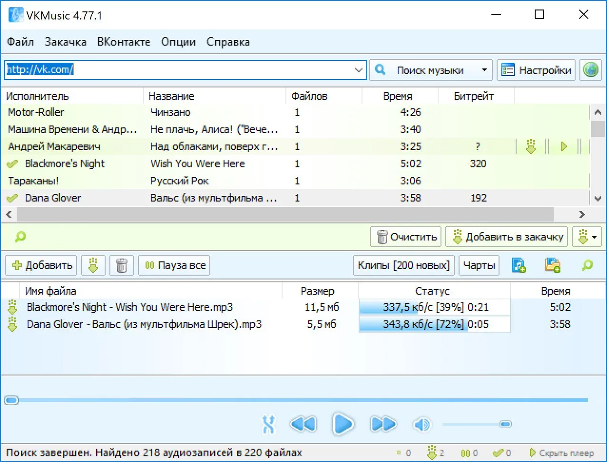Screen dimensions: 607x462
Task: Open Чарты charts
Action: tap(479, 265)
